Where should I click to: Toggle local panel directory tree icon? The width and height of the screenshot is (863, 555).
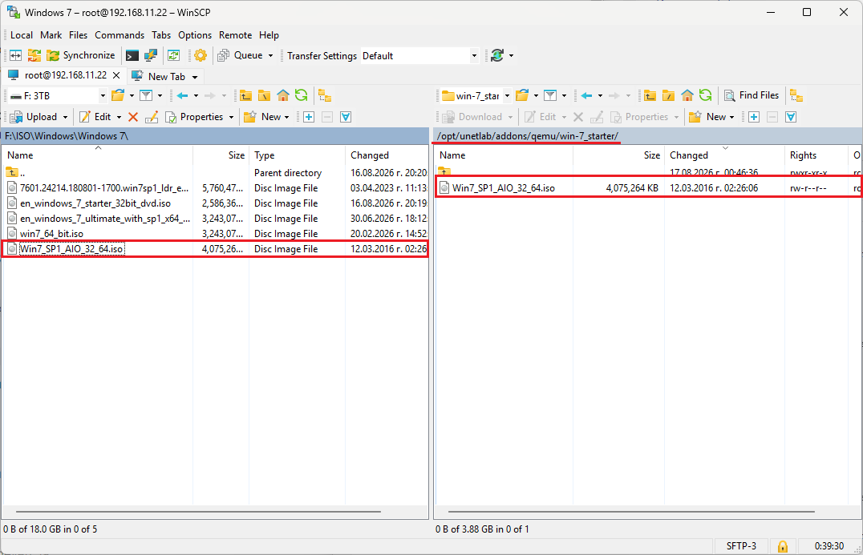coord(325,95)
